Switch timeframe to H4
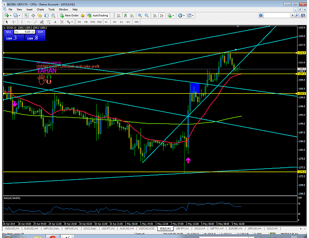 tap(115, 22)
